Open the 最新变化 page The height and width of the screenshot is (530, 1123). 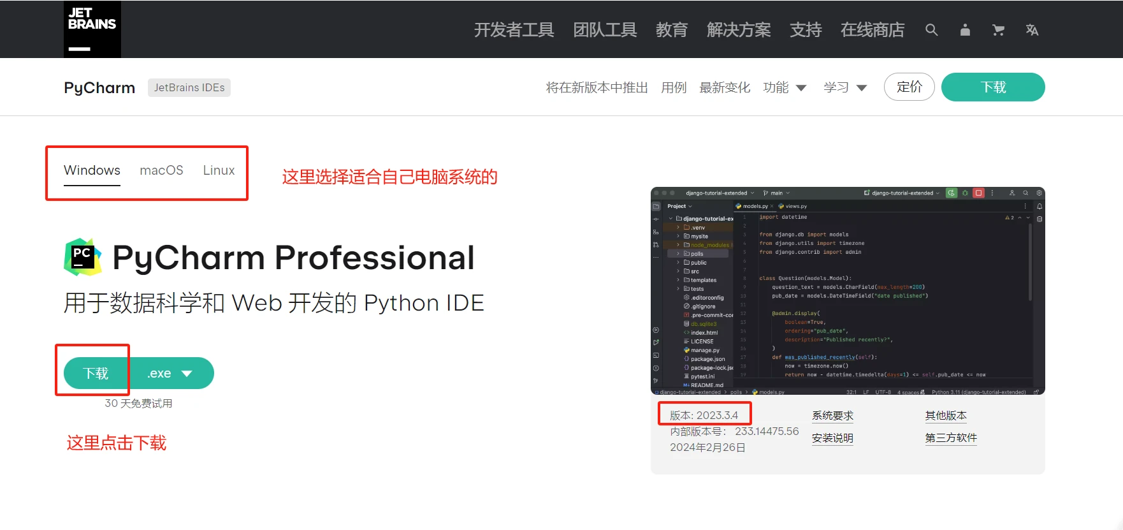(725, 87)
